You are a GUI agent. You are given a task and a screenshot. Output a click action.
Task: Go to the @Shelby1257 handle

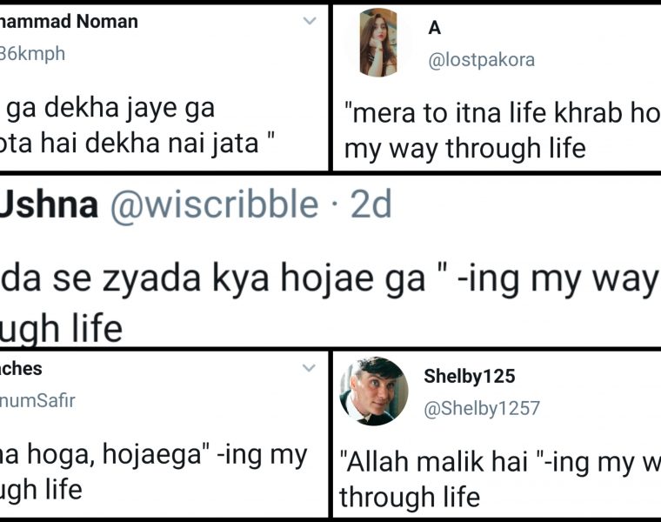pyautogui.click(x=482, y=407)
